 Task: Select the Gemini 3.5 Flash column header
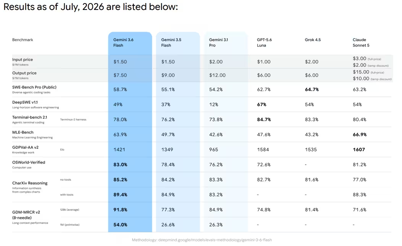pos(171,42)
